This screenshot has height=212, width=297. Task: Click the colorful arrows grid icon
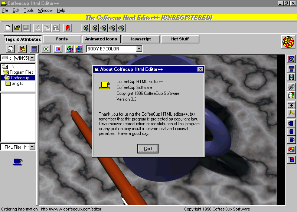70,49
